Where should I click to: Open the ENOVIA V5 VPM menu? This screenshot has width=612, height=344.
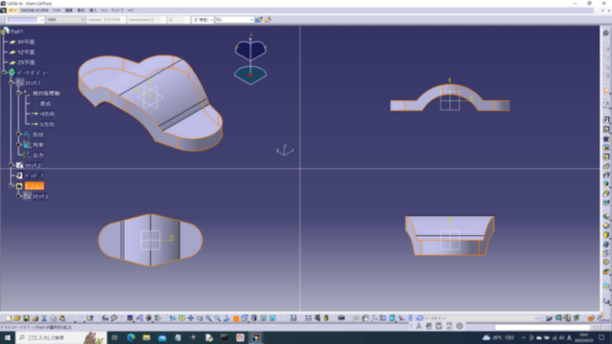[x=34, y=10]
